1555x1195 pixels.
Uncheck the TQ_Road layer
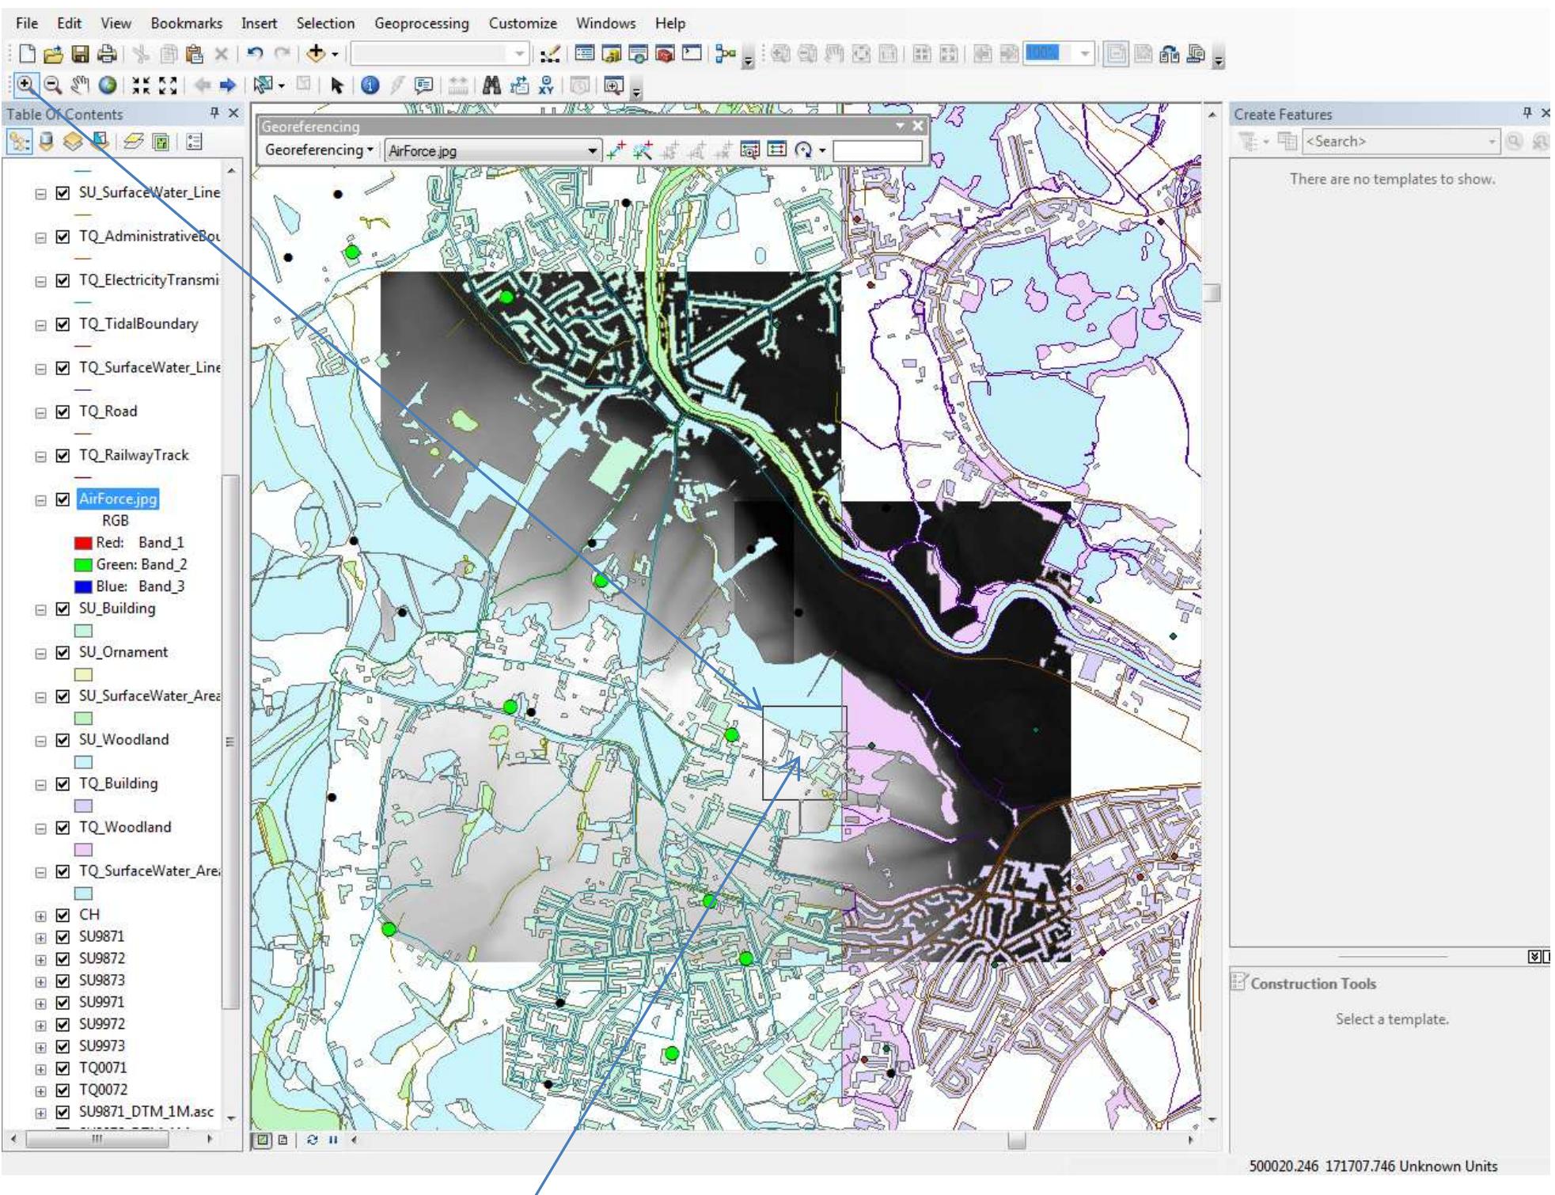click(63, 412)
